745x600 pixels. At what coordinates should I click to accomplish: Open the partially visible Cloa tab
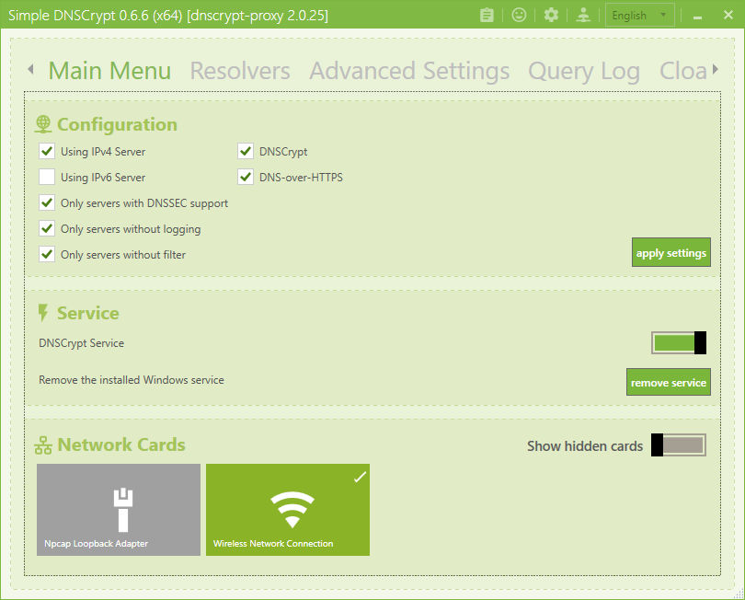point(683,71)
